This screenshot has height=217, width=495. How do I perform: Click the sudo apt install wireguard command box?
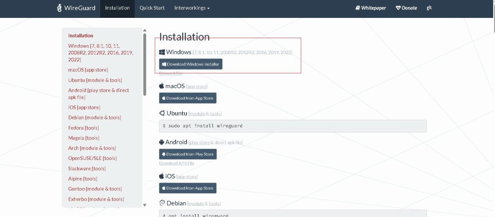point(293,126)
